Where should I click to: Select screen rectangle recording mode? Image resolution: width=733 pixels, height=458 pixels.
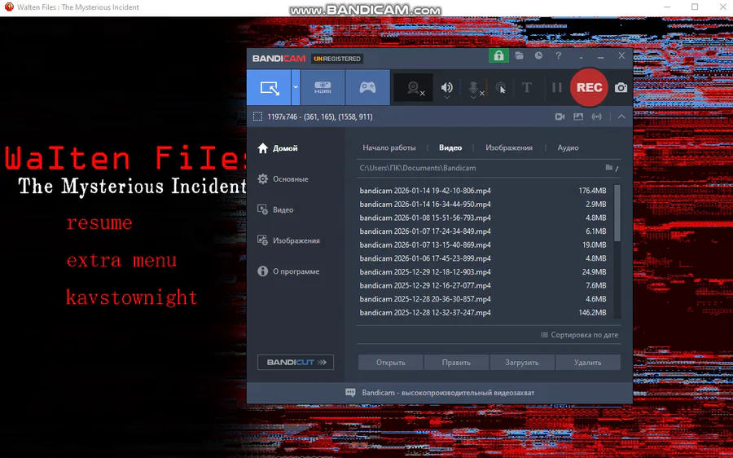coord(269,87)
